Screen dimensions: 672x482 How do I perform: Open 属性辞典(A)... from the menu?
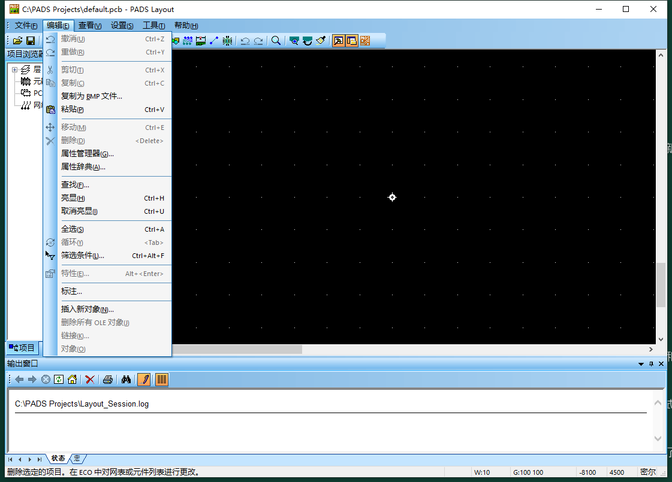(107, 167)
